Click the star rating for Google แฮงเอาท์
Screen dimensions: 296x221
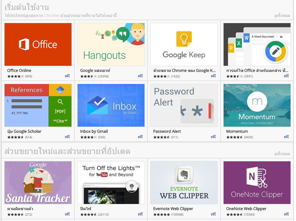[89, 76]
